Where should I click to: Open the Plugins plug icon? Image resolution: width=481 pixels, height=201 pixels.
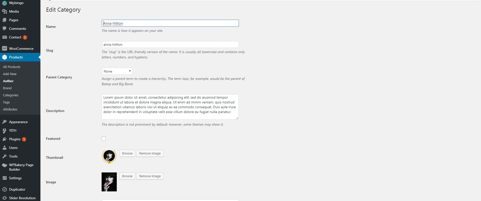point(4,139)
